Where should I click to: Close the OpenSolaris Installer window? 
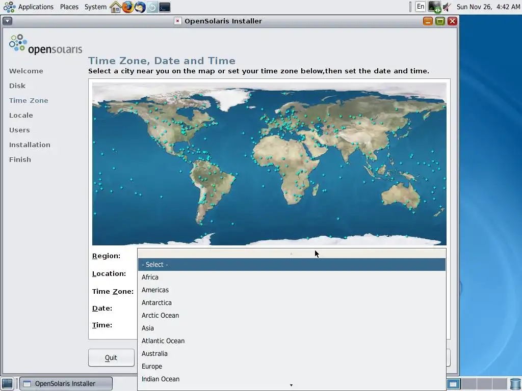point(452,21)
